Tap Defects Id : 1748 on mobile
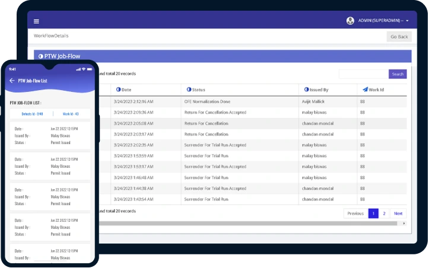The width and height of the screenshot is (428, 268). [32, 114]
